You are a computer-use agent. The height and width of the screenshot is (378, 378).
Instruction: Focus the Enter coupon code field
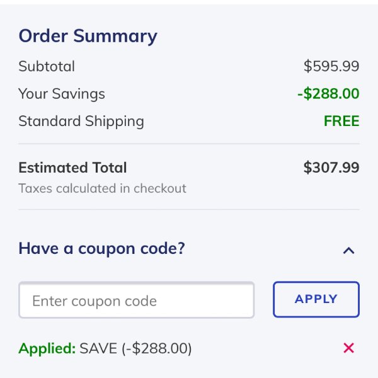[x=136, y=301]
